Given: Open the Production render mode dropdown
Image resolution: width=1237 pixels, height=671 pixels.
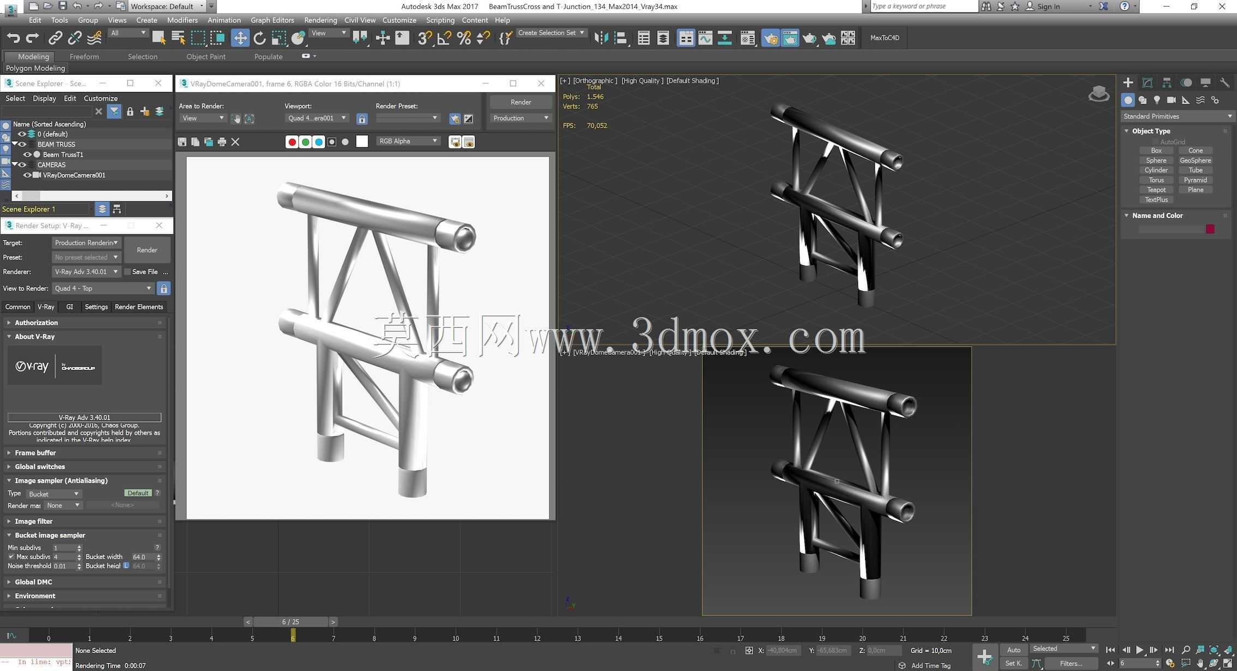Looking at the screenshot, I should point(521,118).
